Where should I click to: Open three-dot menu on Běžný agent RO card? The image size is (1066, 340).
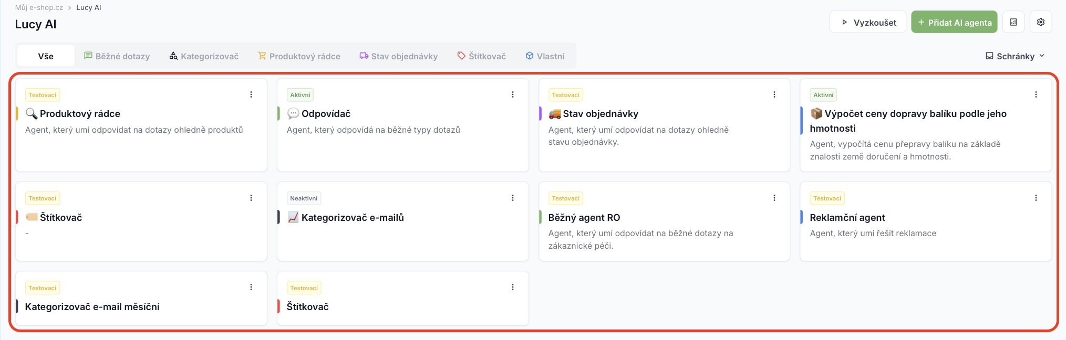[774, 198]
